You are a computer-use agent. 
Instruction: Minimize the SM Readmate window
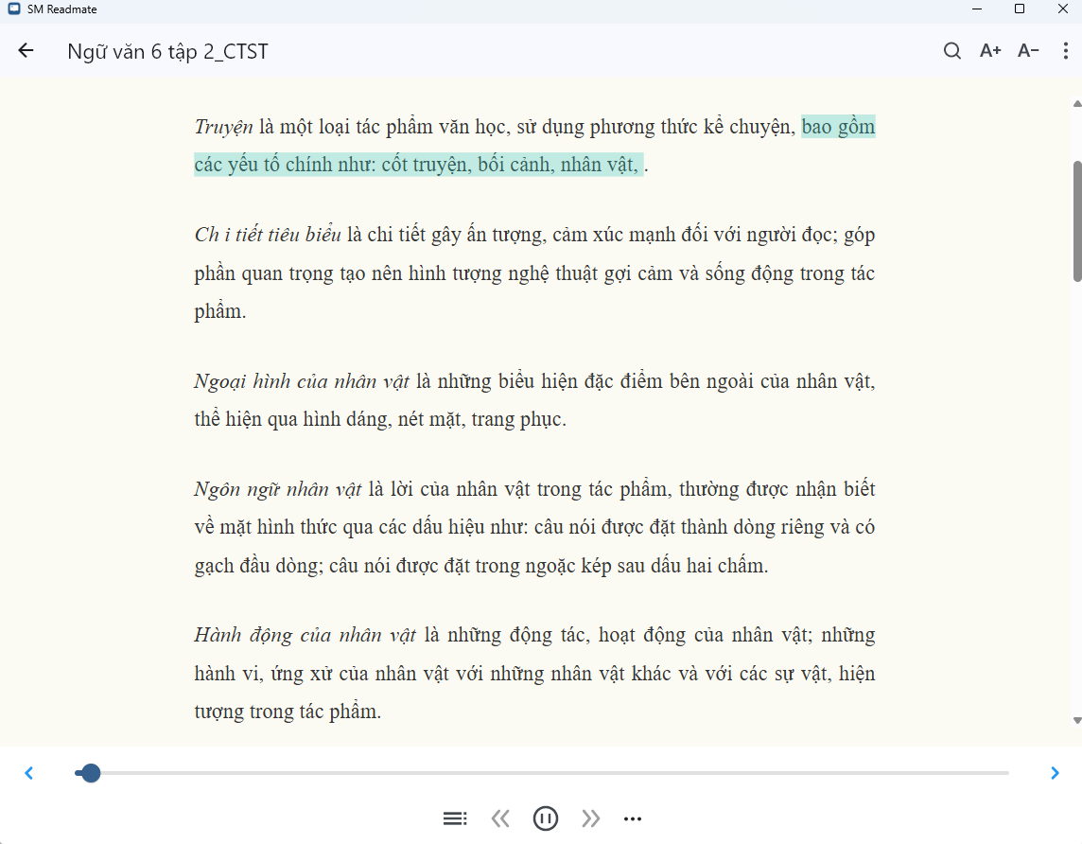(976, 9)
